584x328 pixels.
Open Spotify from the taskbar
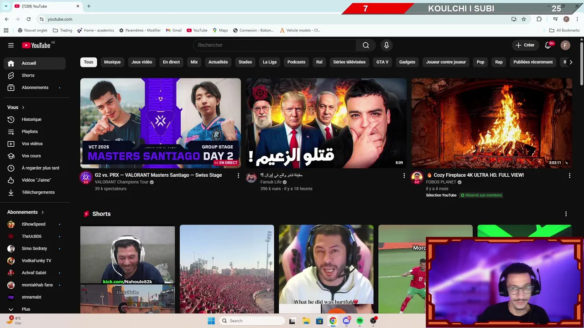pos(360,321)
